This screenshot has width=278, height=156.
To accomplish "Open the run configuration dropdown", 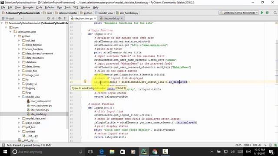I will pyautogui.click(x=238, y=13).
